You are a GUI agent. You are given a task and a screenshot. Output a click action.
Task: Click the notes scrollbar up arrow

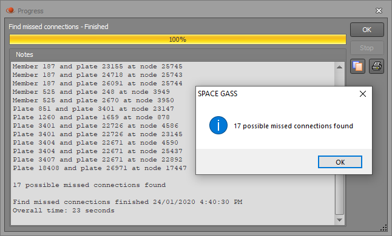point(339,67)
